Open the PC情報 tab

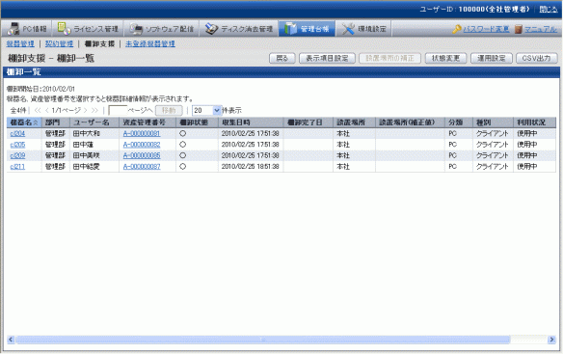[x=27, y=29]
